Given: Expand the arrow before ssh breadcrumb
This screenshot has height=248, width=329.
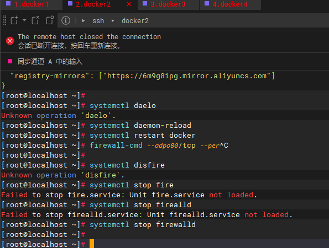Looking at the screenshot, I should pos(83,21).
